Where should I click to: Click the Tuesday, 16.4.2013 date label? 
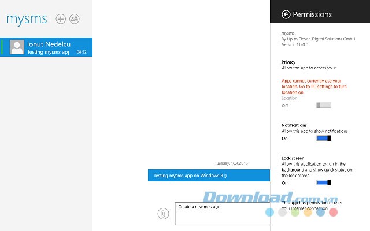[x=231, y=163]
